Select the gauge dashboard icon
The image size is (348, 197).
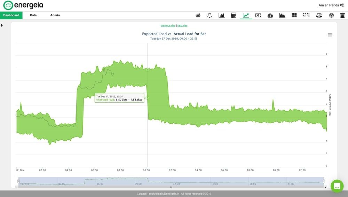tap(270, 15)
